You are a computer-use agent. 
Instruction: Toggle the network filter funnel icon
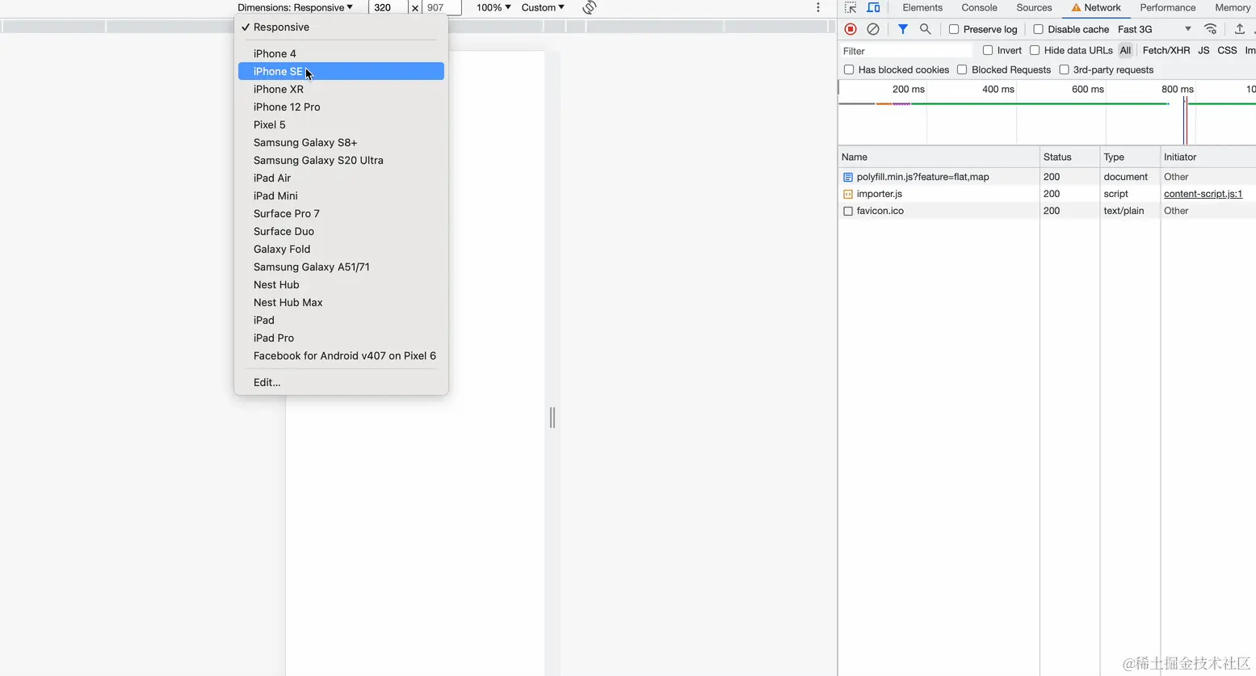click(x=903, y=29)
